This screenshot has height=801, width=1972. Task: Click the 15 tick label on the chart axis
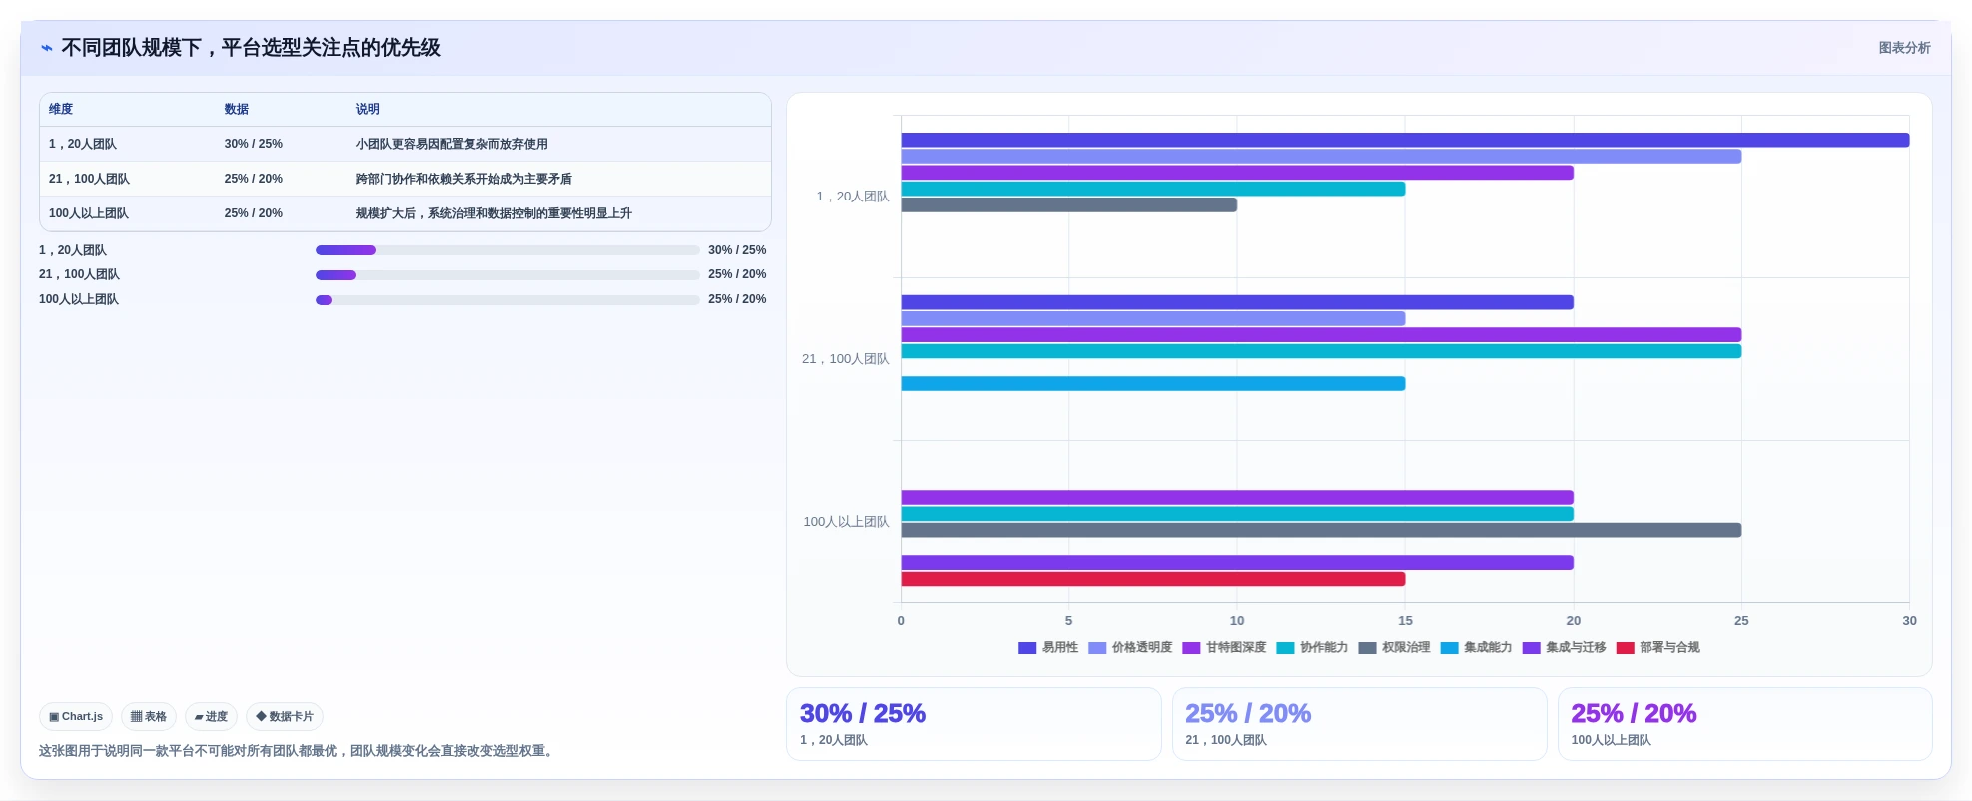(x=1405, y=621)
